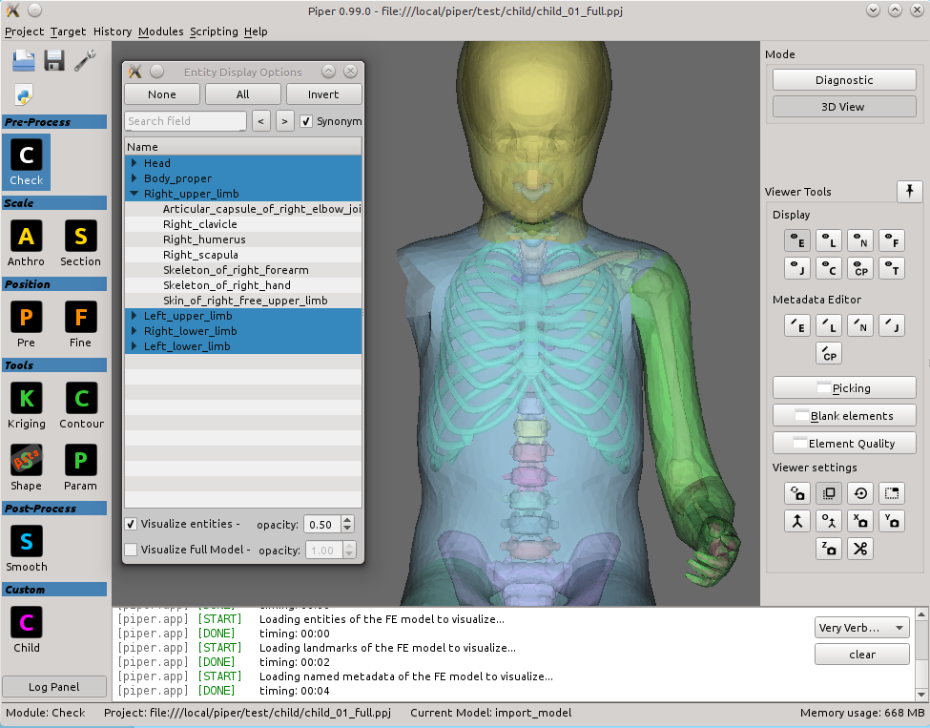Image resolution: width=930 pixels, height=728 pixels.
Task: Enable Visualize full Model checkbox
Action: [131, 550]
